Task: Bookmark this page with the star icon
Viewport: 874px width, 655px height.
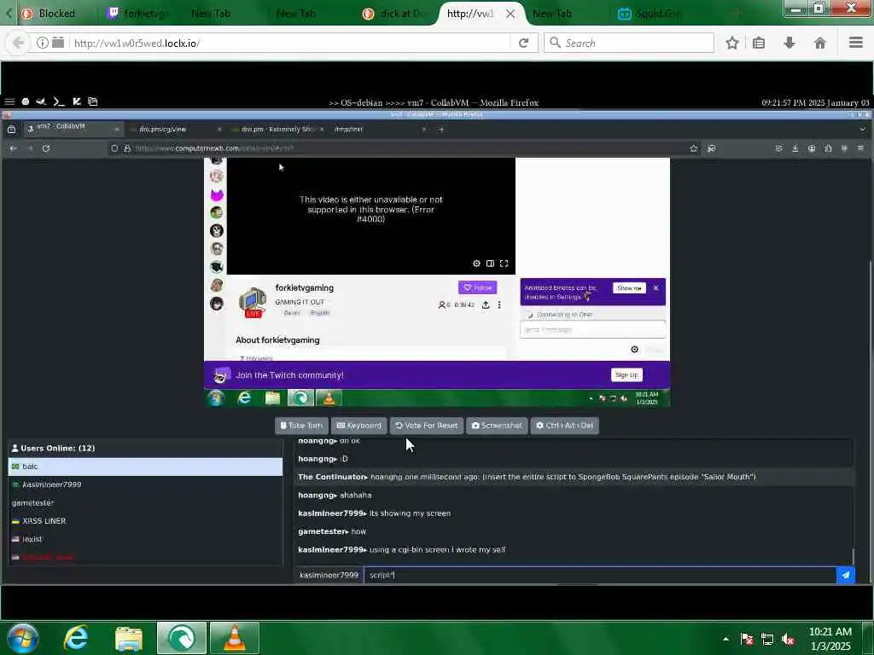Action: (x=732, y=43)
